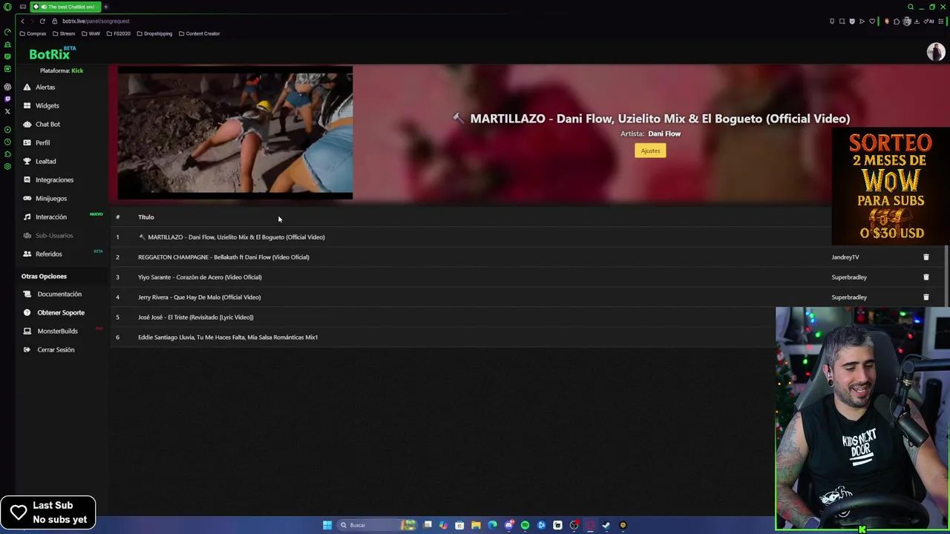Click the song video player thumbnail
The width and height of the screenshot is (950, 534).
click(x=235, y=133)
